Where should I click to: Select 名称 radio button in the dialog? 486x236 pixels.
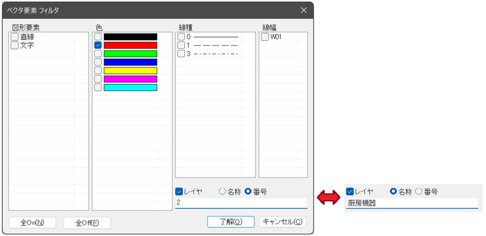pyautogui.click(x=222, y=192)
